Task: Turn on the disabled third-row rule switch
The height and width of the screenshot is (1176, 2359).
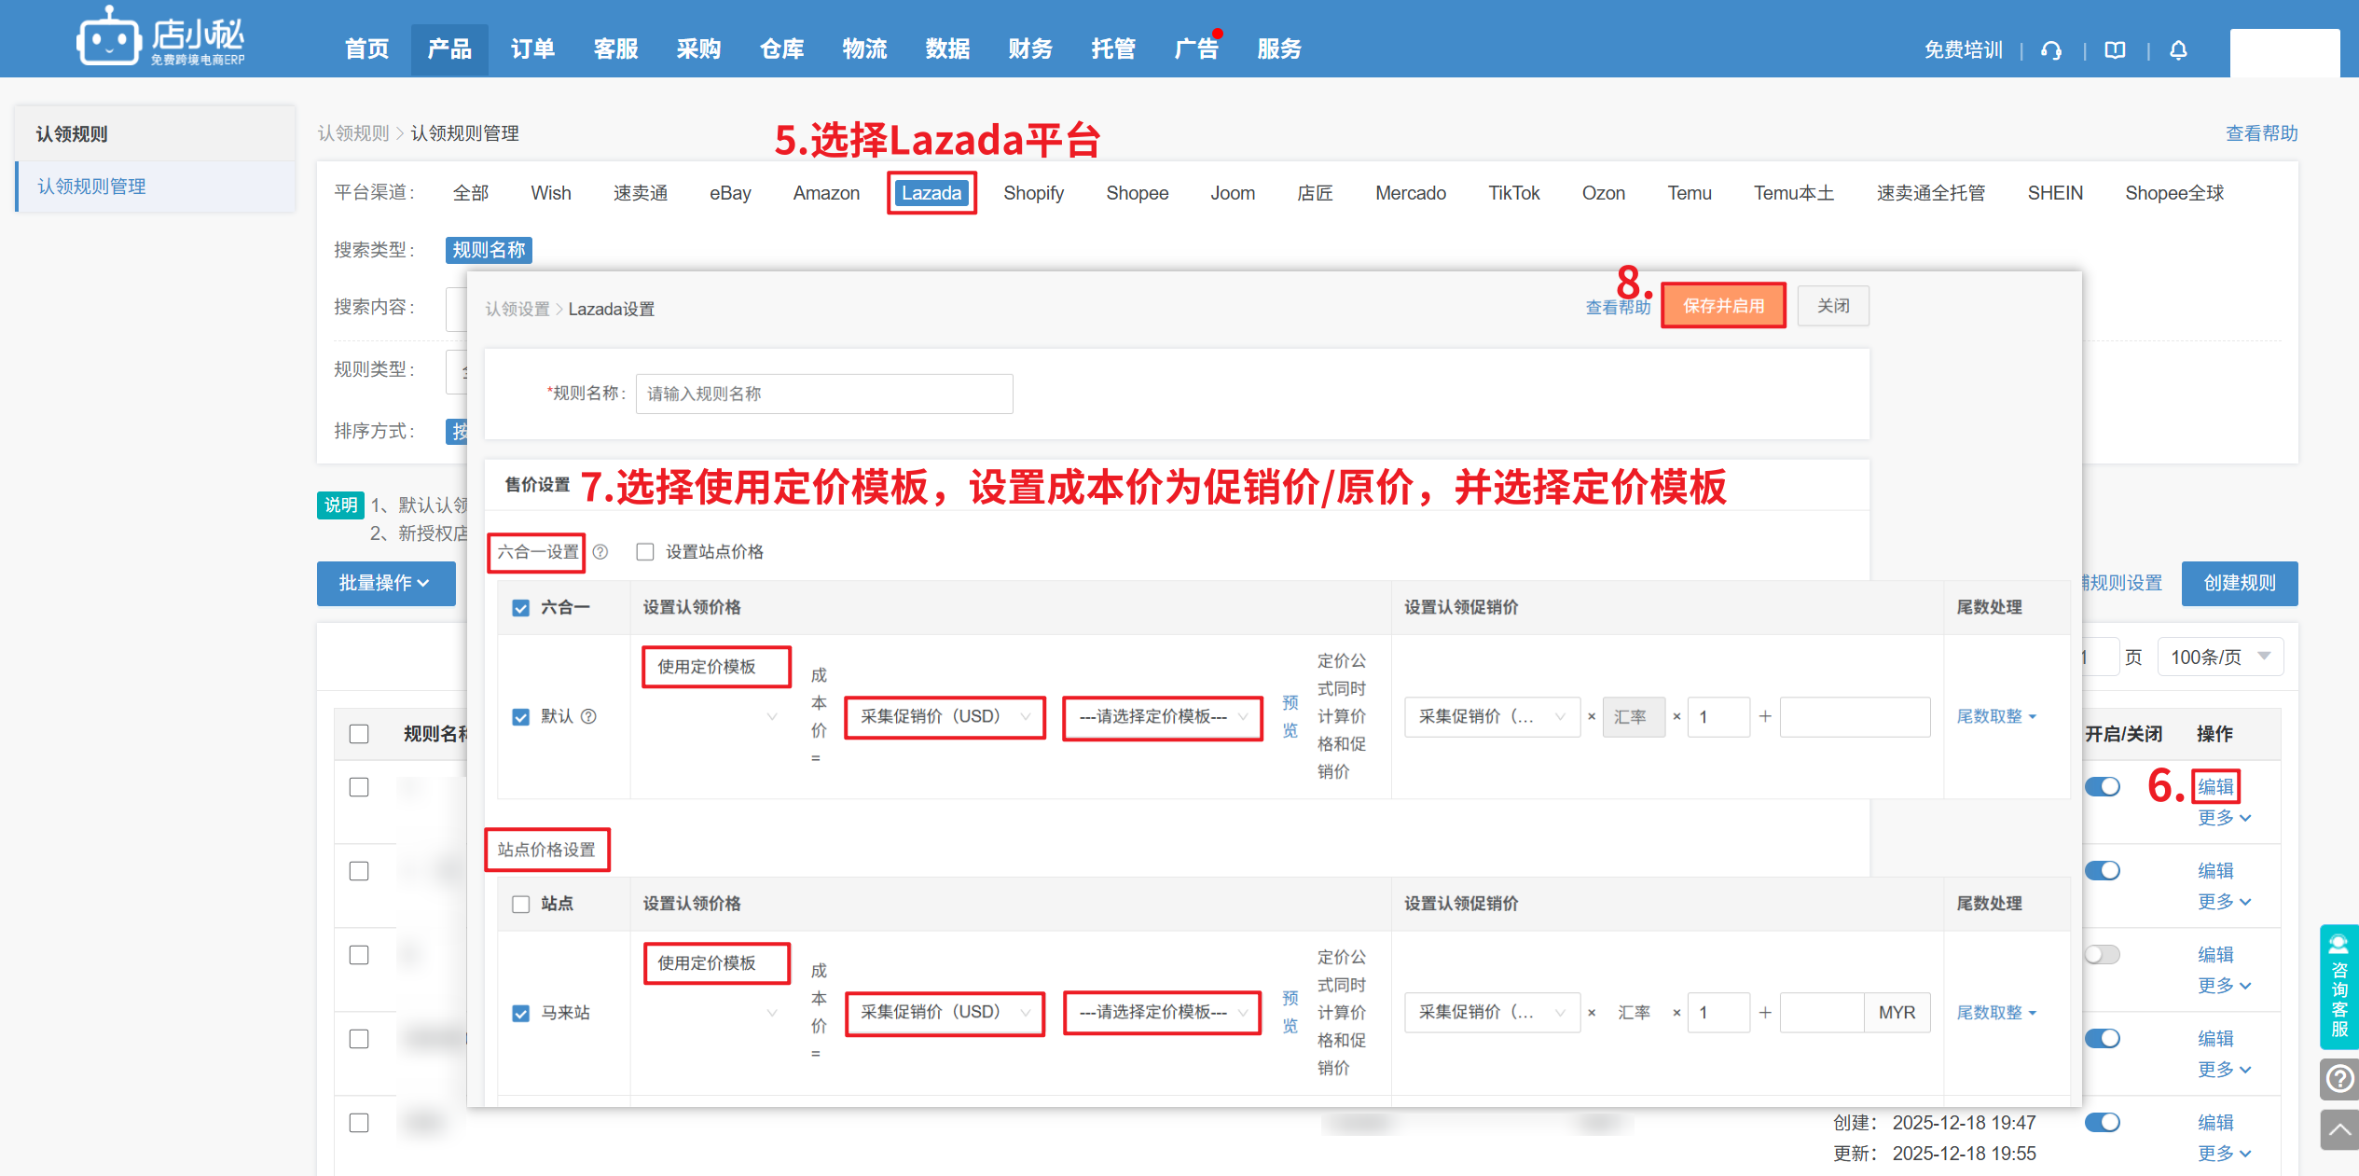Action: coord(2103,955)
